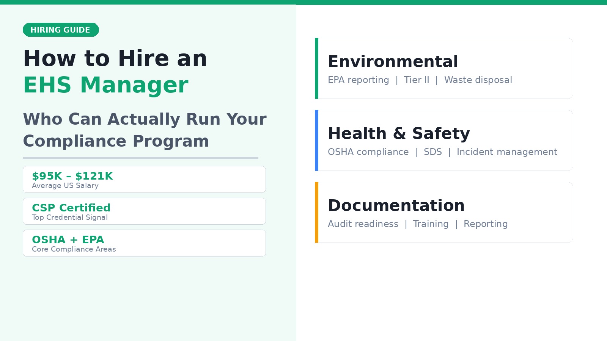The height and width of the screenshot is (341, 607).
Task: Select the 'Average US Salary' caption
Action: pos(65,186)
